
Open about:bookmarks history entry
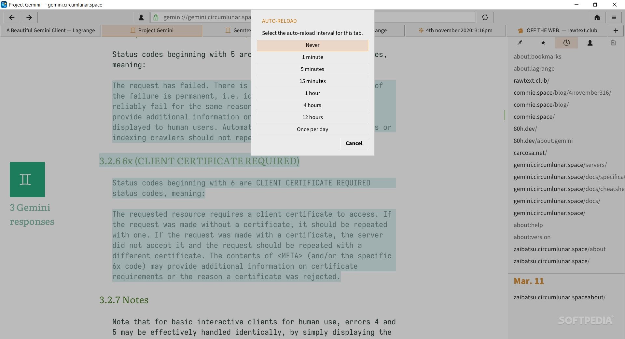click(x=537, y=57)
